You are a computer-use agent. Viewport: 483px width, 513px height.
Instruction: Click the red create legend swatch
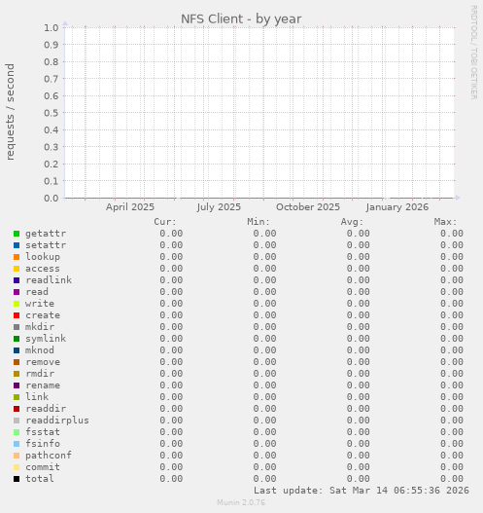[x=17, y=315]
